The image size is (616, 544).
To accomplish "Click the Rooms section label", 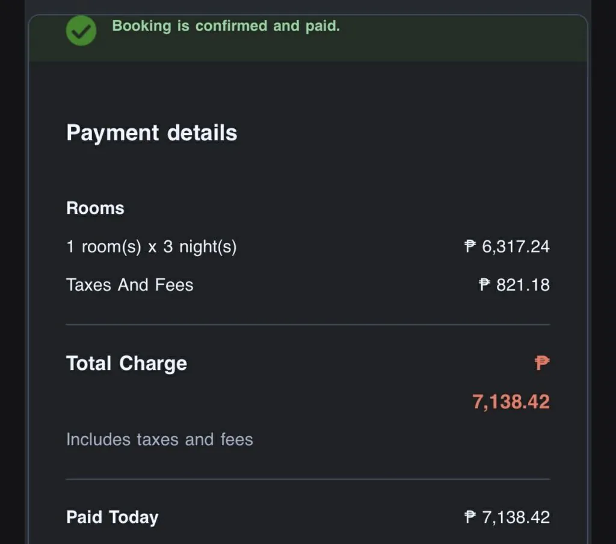I will coord(95,208).
